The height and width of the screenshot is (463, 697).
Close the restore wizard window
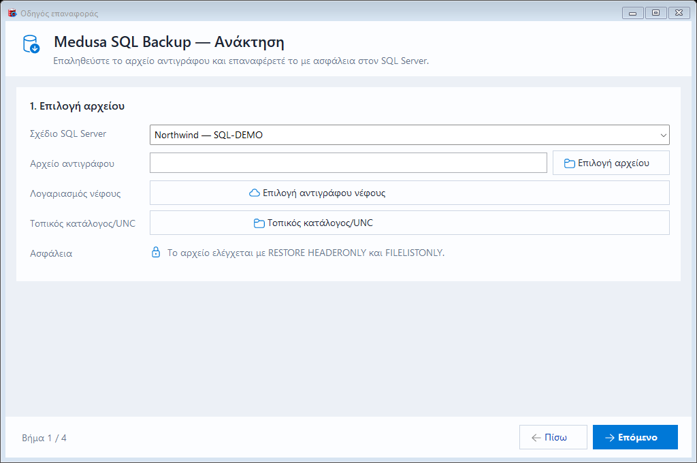click(679, 13)
